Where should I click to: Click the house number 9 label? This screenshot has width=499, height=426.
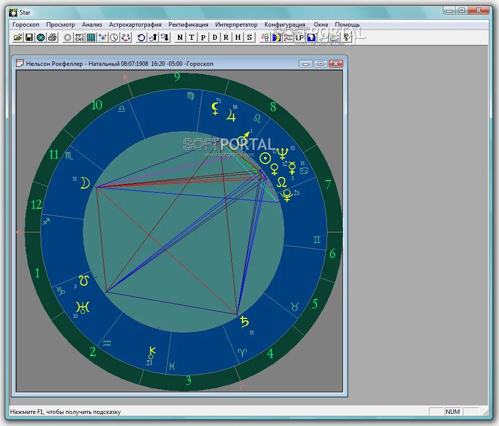click(177, 76)
